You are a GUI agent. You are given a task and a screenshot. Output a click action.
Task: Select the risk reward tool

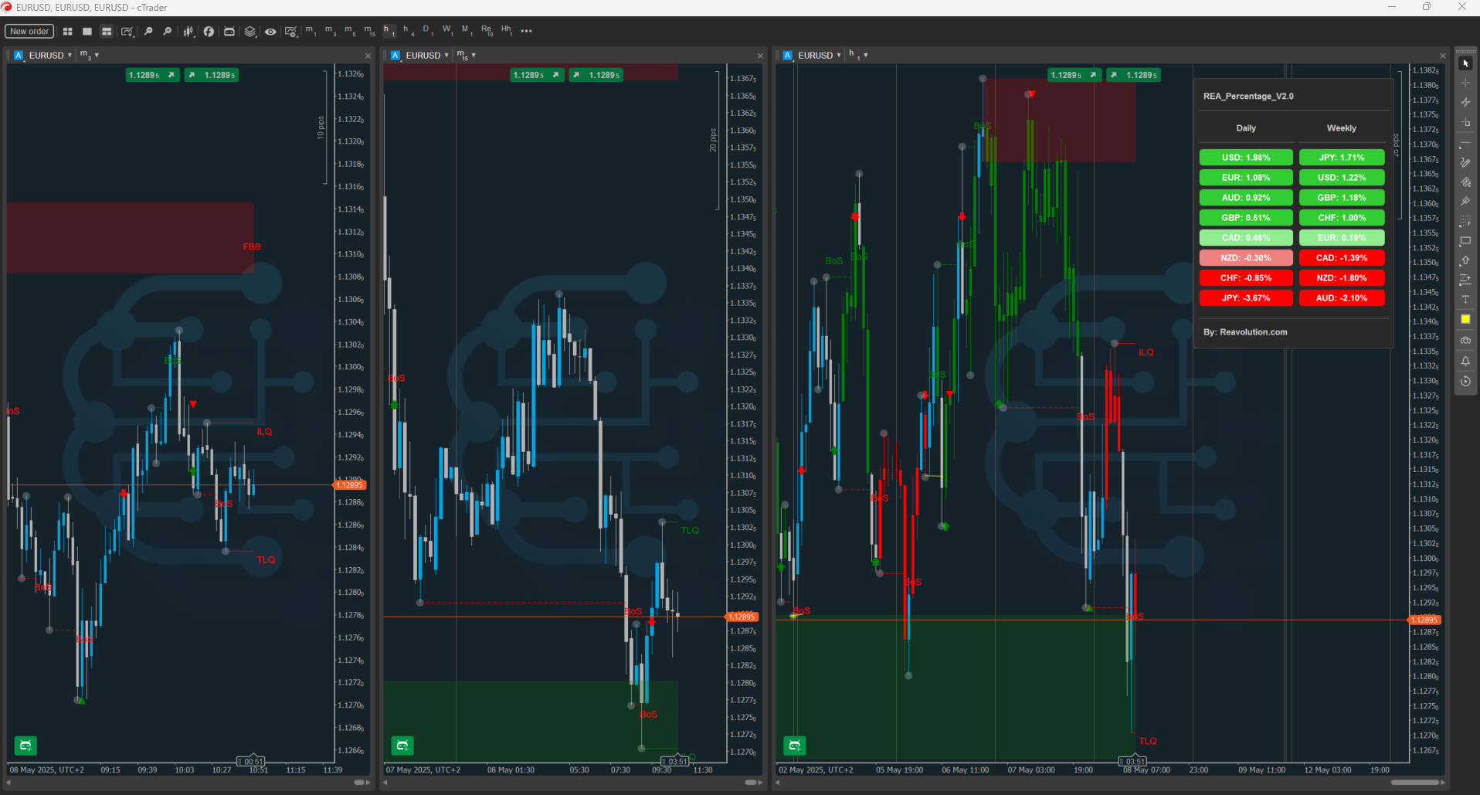click(1465, 280)
